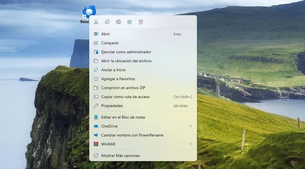This screenshot has height=169, width=305.
Task: Select Anclar a Inicio
Action: 143,70
